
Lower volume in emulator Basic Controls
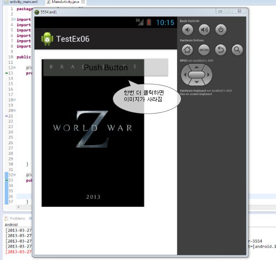(x=188, y=30)
